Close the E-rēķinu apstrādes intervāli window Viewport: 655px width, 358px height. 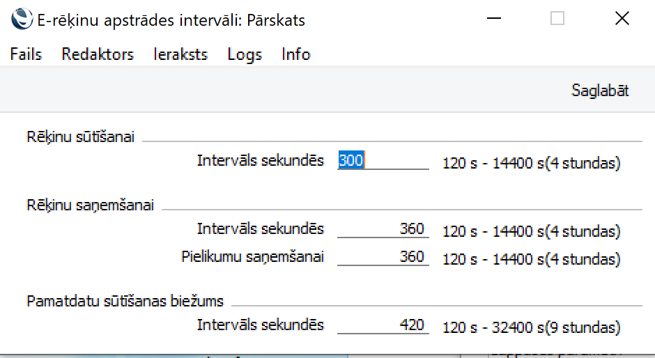[x=622, y=19]
